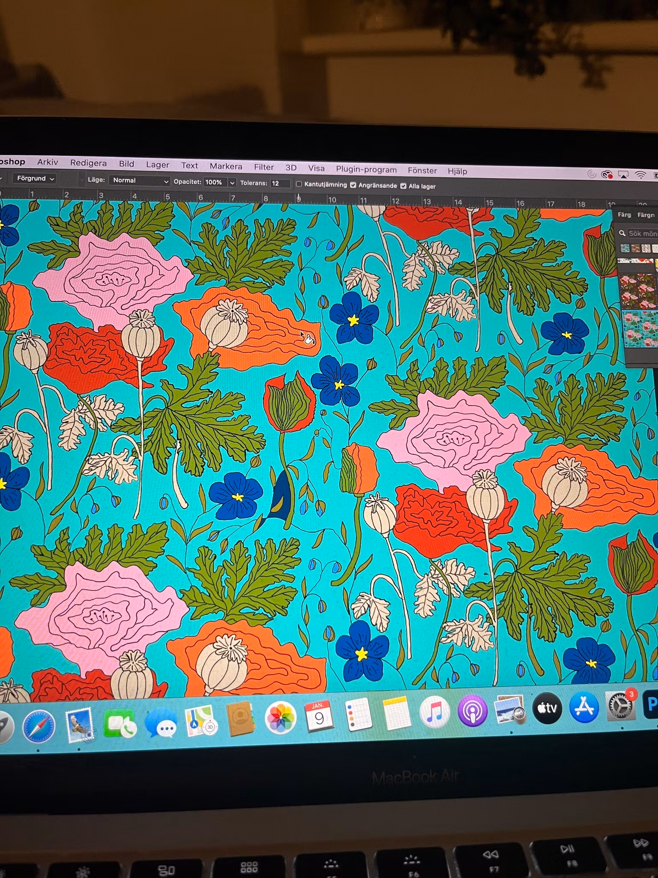
Task: Click the Creative Cloud menu bar icon
Action: (607, 174)
